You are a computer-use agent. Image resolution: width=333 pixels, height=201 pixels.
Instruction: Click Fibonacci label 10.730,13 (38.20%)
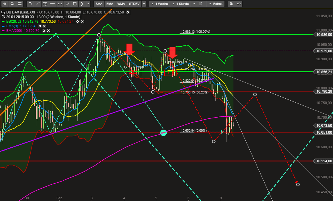pos(194,93)
